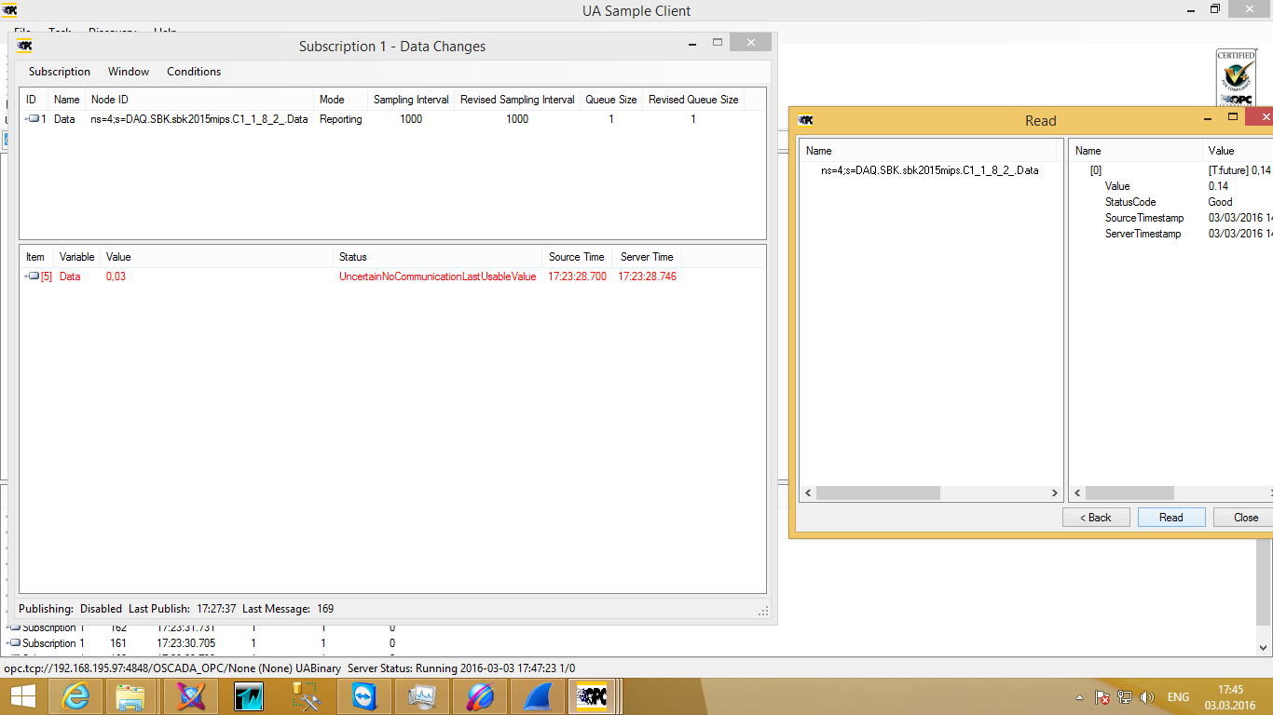
Task: Open the Action Center flag icon
Action: 1102,697
